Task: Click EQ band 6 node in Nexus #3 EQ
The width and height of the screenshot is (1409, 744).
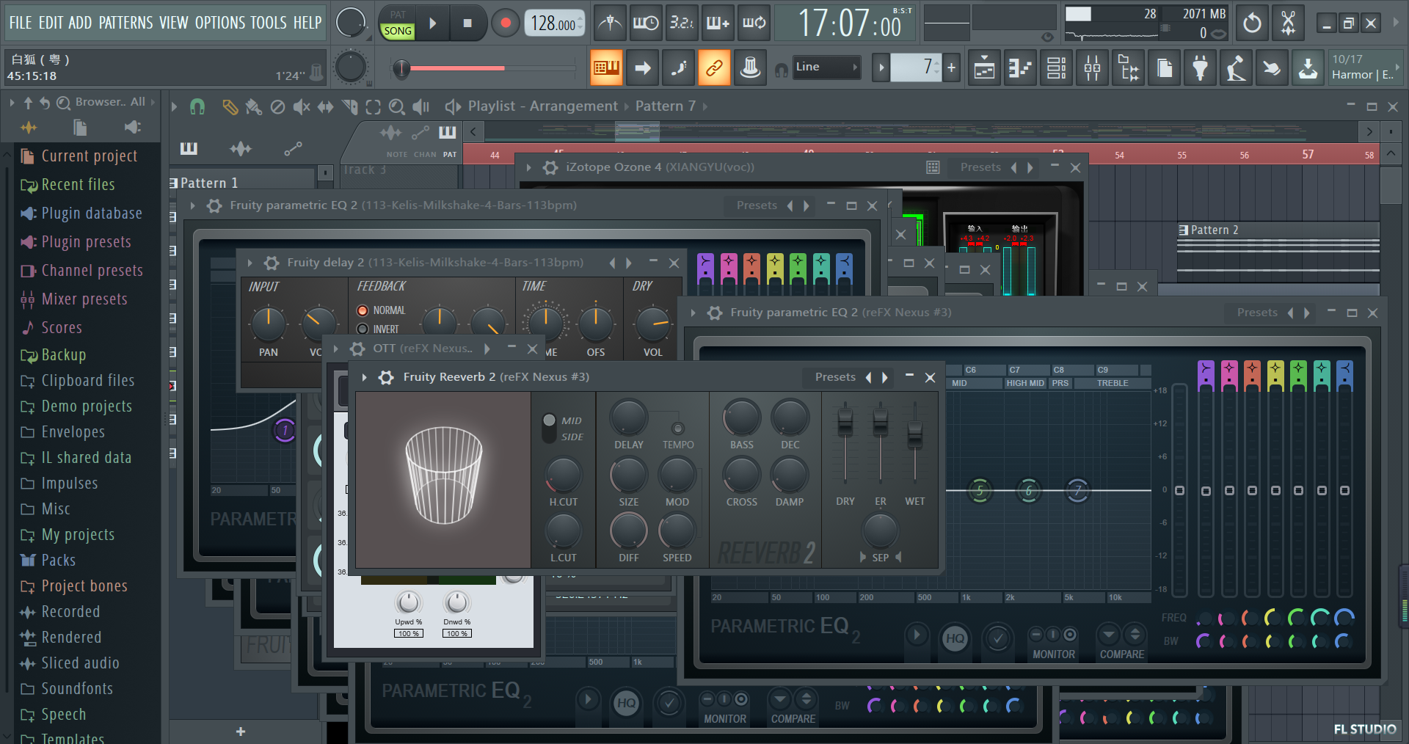Action: [x=1029, y=491]
